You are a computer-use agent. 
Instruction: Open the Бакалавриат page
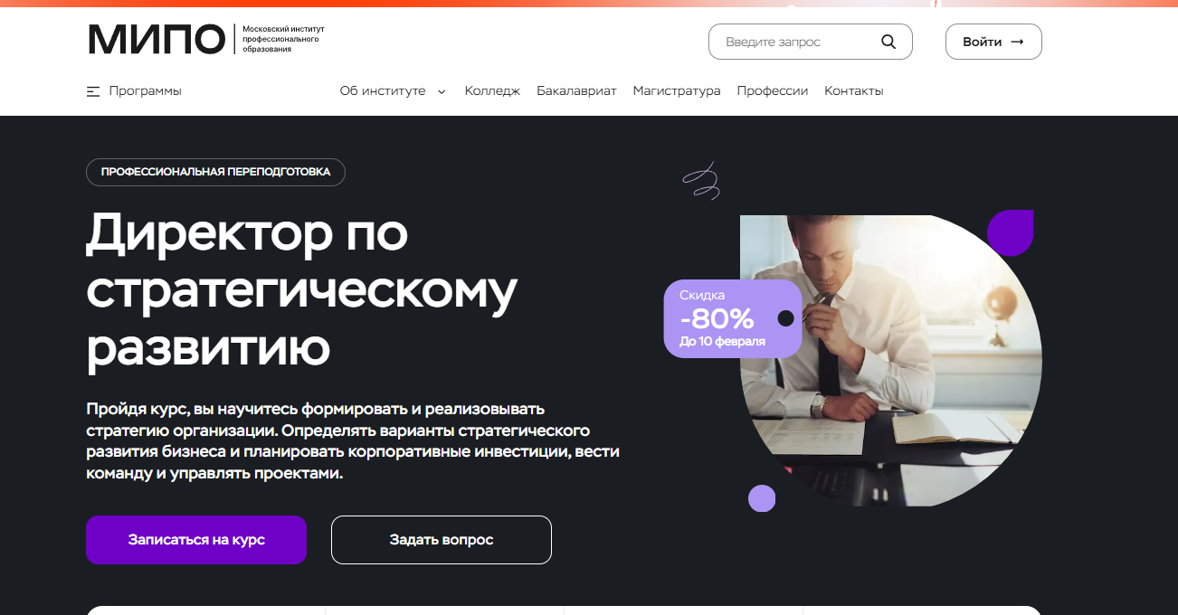pyautogui.click(x=576, y=91)
